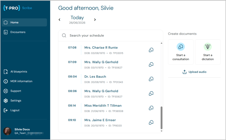Image resolution: width=226 pixels, height=140 pixels.
Task: Start consultation for Mrs. Charise R Runte
Action: tap(151, 50)
